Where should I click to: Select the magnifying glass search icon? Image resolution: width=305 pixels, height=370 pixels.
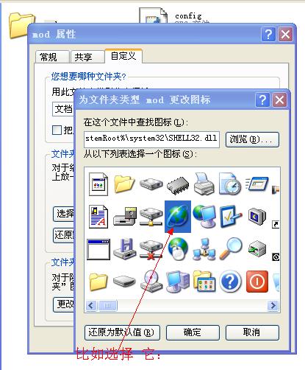pos(231,248)
